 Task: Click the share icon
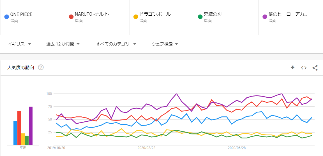point(315,68)
